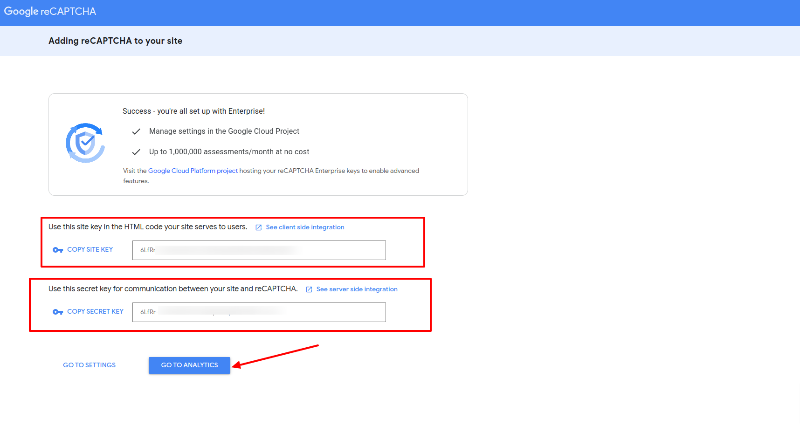Click COPY SECRET KEY button
The image size is (800, 433).
point(88,312)
